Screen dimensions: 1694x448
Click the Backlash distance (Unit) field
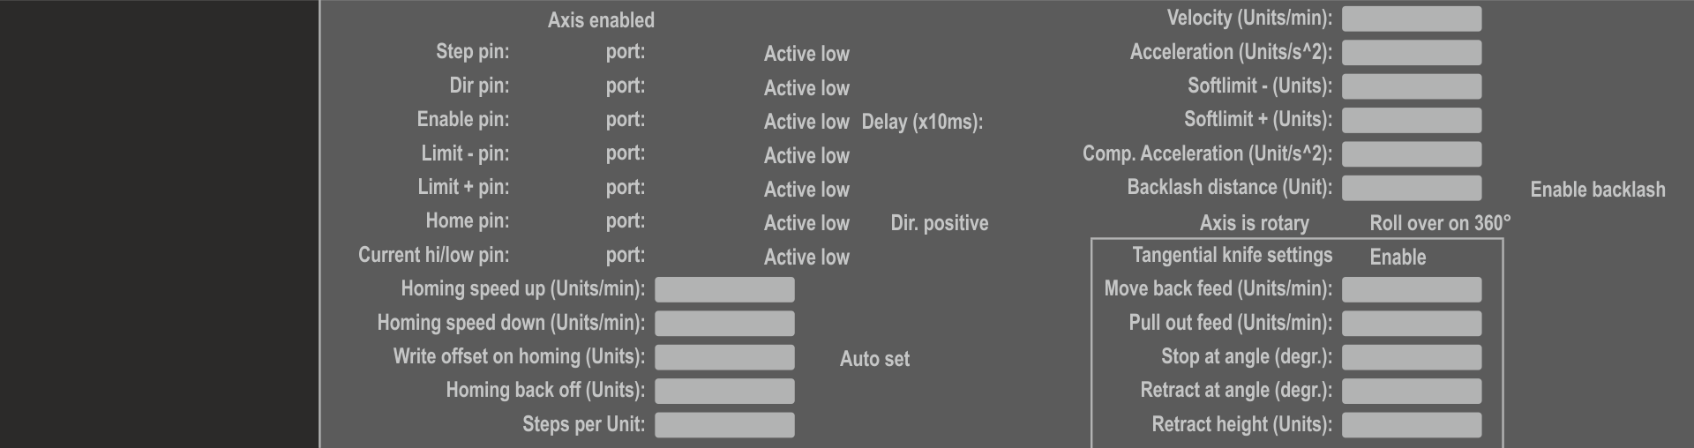pyautogui.click(x=1411, y=188)
